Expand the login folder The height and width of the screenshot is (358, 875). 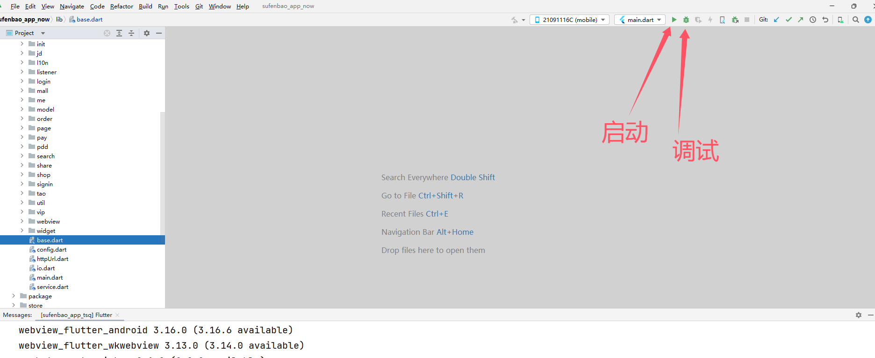click(x=22, y=81)
